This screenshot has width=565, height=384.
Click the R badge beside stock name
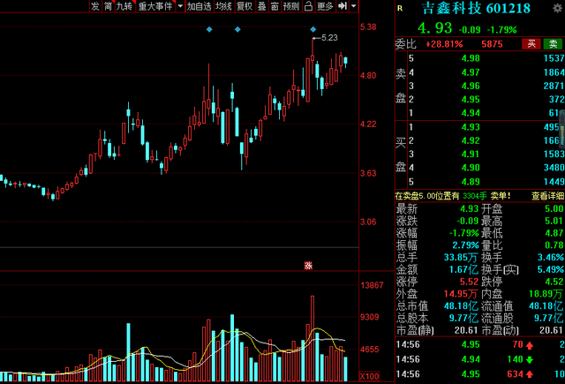(399, 7)
